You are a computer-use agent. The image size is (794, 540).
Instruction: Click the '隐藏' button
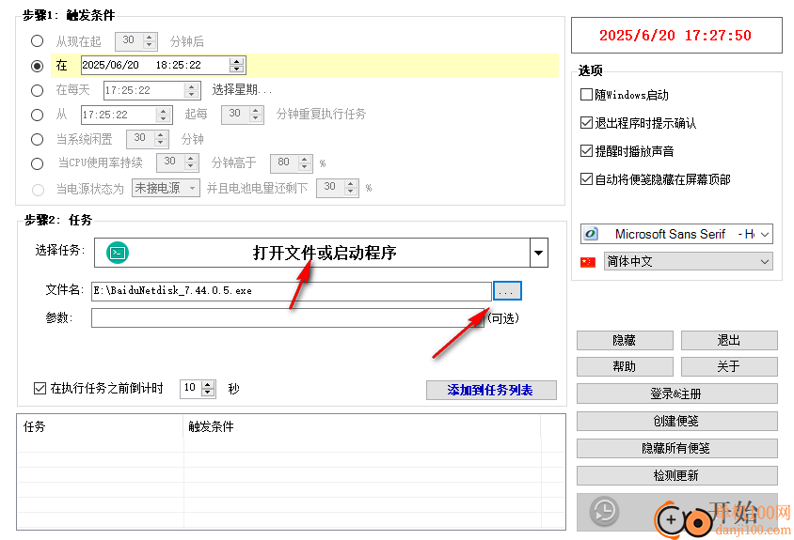[x=625, y=340]
